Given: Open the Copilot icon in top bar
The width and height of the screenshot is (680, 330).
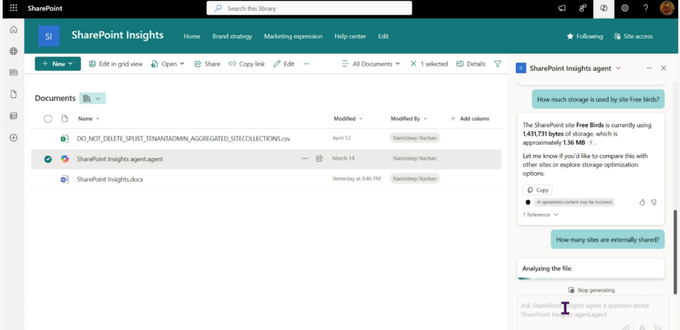Looking at the screenshot, I should (x=604, y=8).
